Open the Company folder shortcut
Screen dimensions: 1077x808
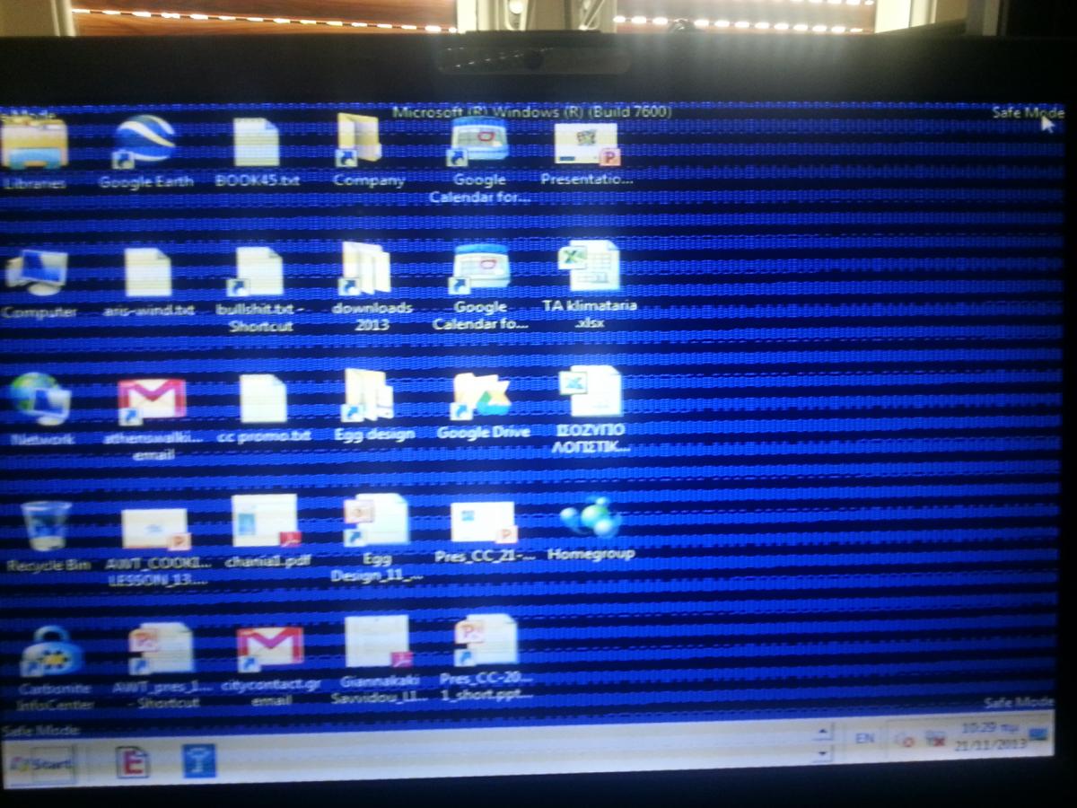[367, 151]
